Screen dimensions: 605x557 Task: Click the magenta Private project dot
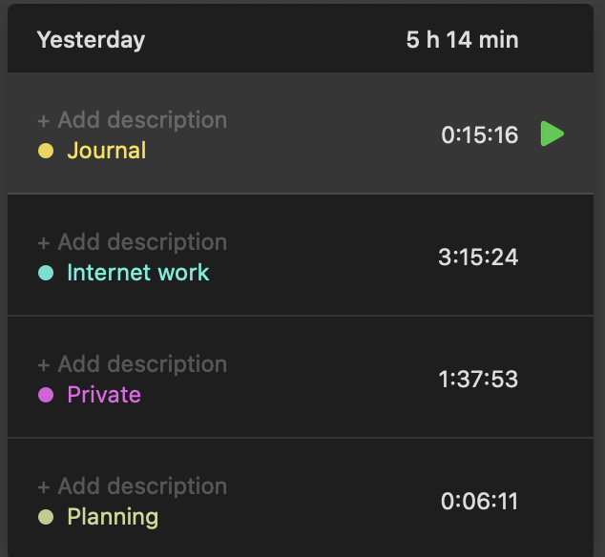click(x=46, y=395)
